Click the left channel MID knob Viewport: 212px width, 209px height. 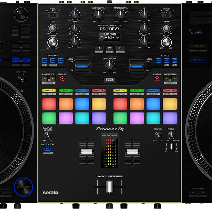pyautogui.click(x=75, y=28)
